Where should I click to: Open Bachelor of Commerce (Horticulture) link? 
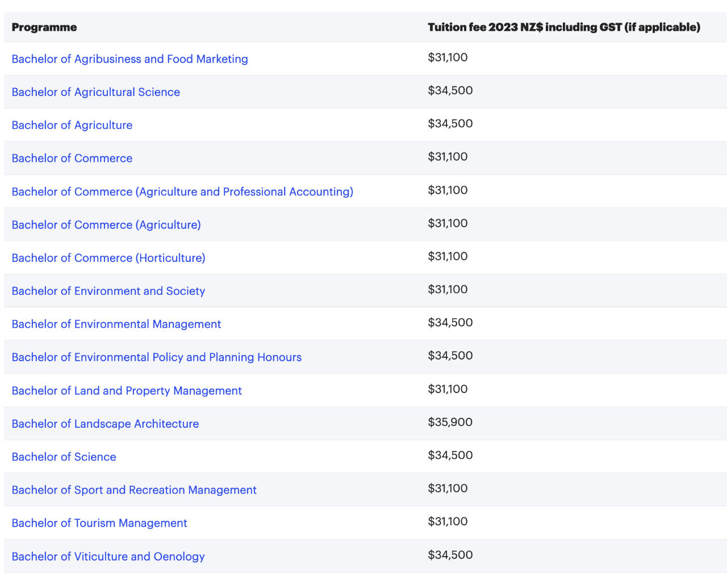tap(108, 258)
